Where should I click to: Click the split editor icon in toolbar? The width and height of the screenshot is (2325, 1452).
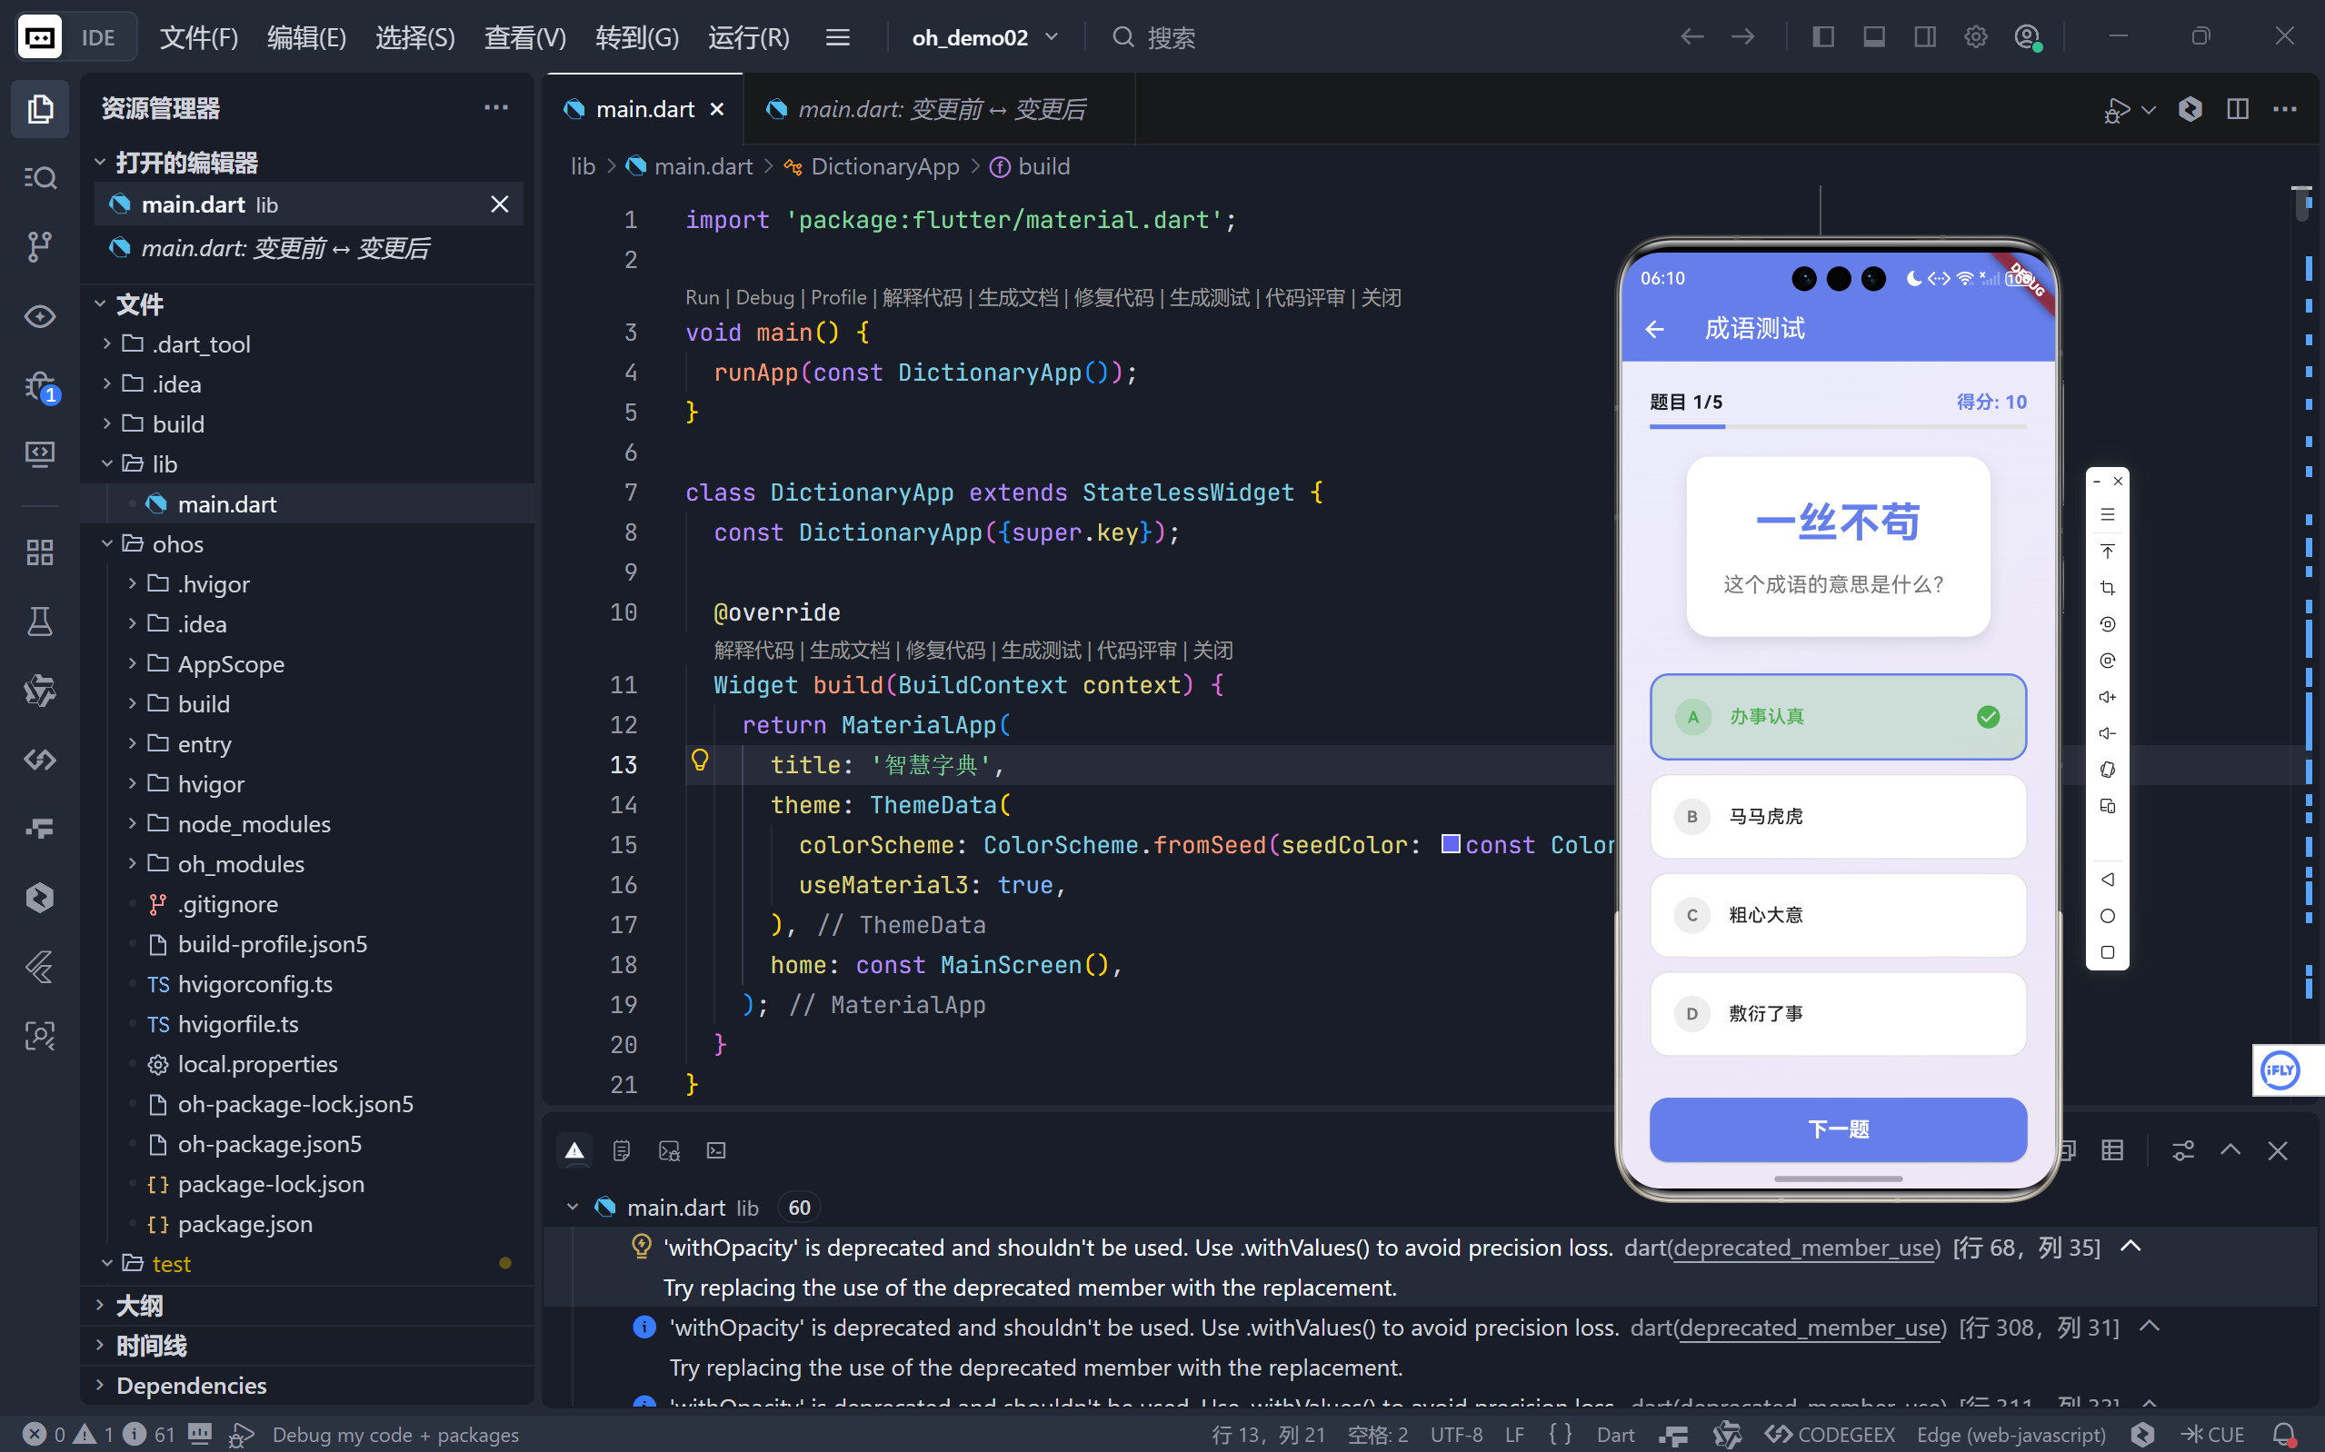[2237, 109]
